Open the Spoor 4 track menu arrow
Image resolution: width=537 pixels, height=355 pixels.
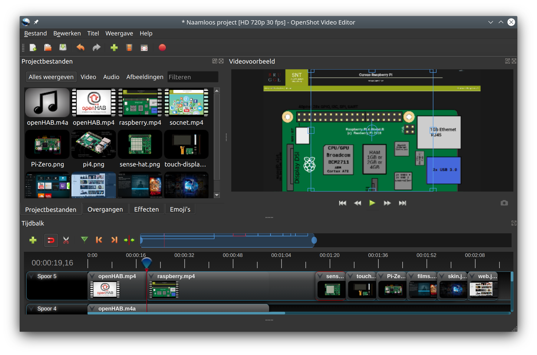click(31, 309)
